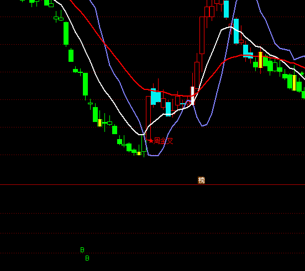The height and width of the screenshot is (271, 305).
Task: Click the red horizontal panel divider line
Action: point(152,184)
